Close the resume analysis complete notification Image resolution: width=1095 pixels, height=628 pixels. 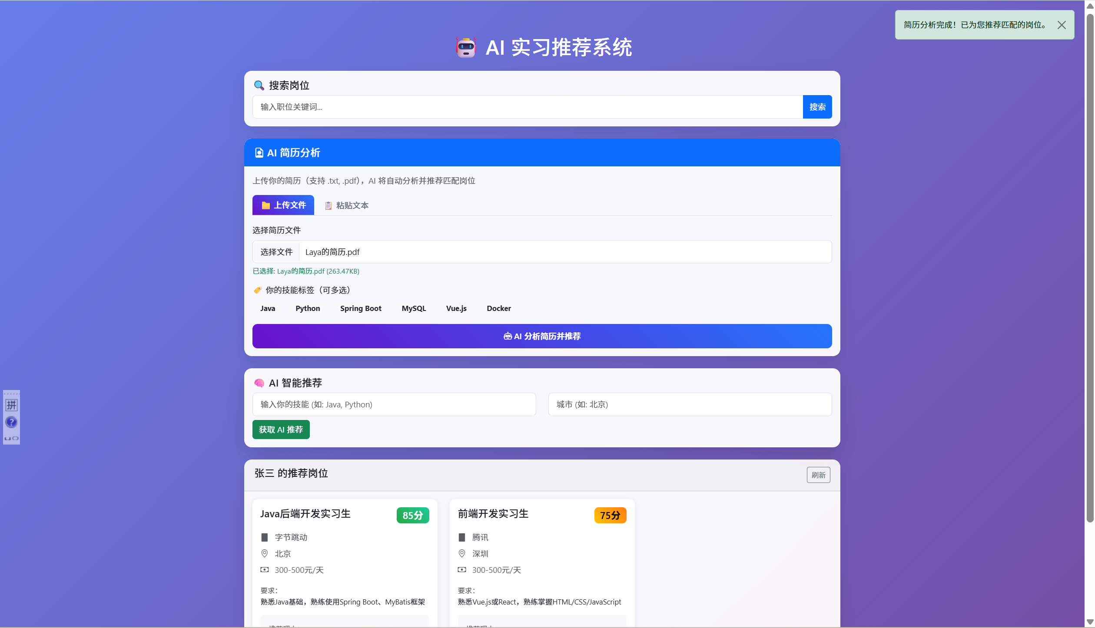[1062, 25]
